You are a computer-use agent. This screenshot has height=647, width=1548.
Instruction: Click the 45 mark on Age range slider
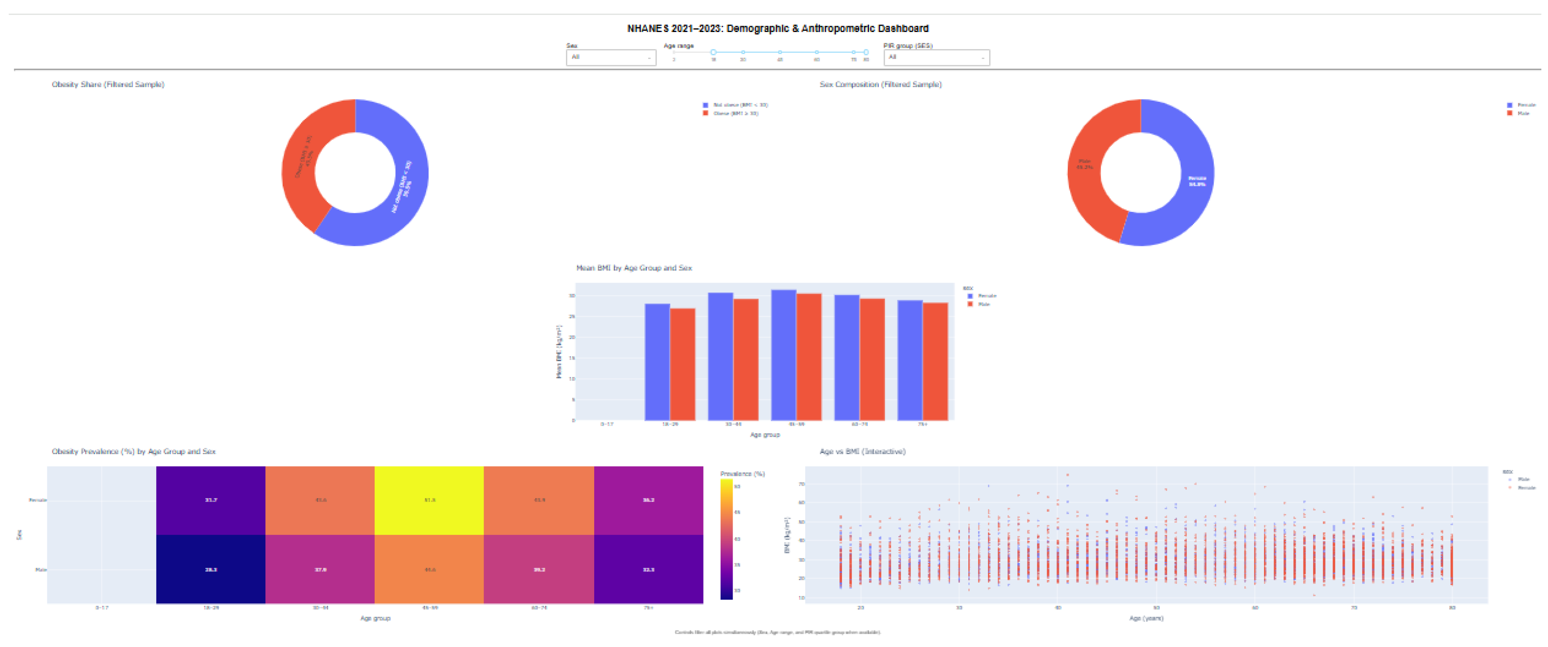click(780, 52)
